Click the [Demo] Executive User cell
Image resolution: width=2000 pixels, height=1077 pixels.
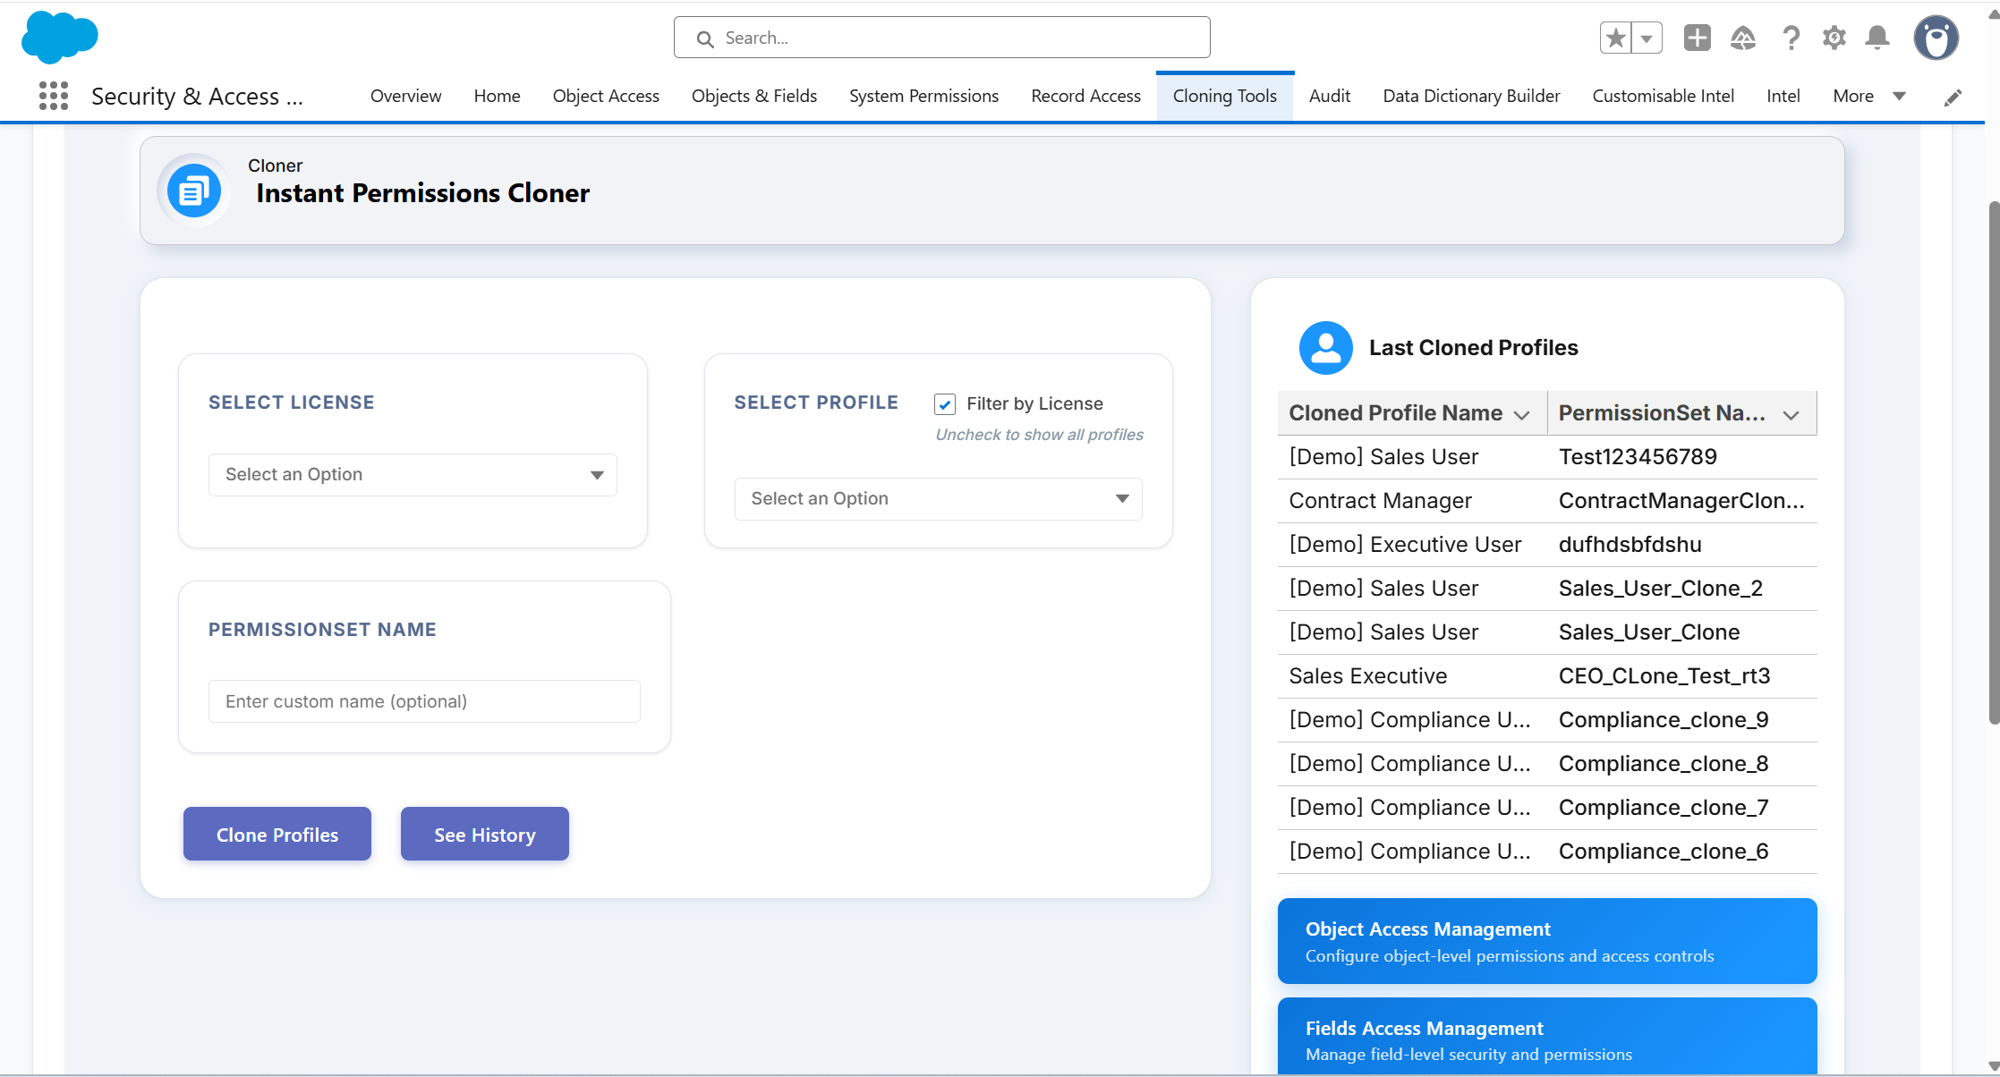pos(1413,545)
